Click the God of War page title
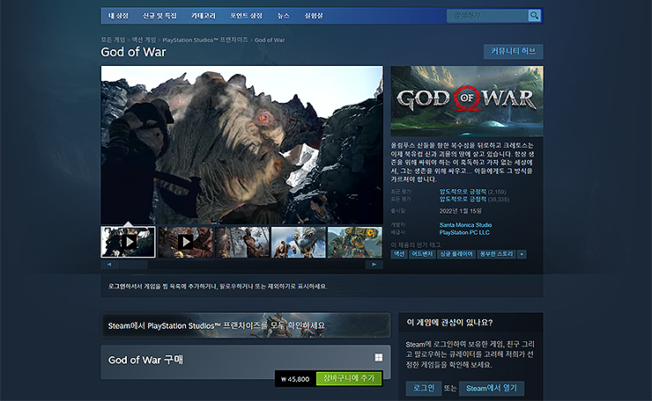The height and width of the screenshot is (401, 652). 133,52
